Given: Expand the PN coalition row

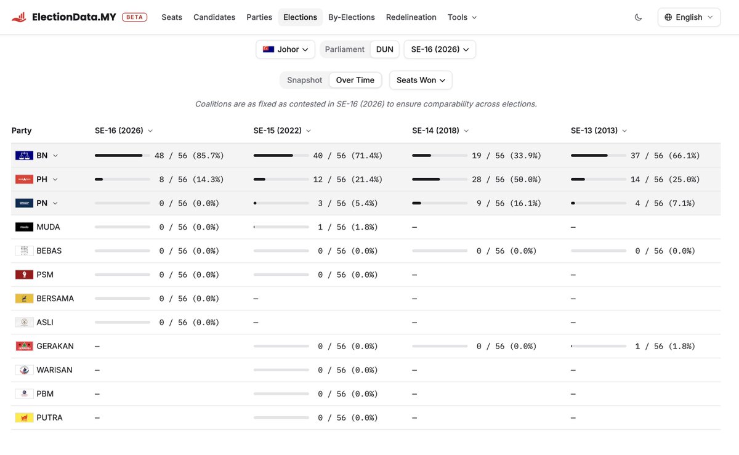Looking at the screenshot, I should (55, 203).
